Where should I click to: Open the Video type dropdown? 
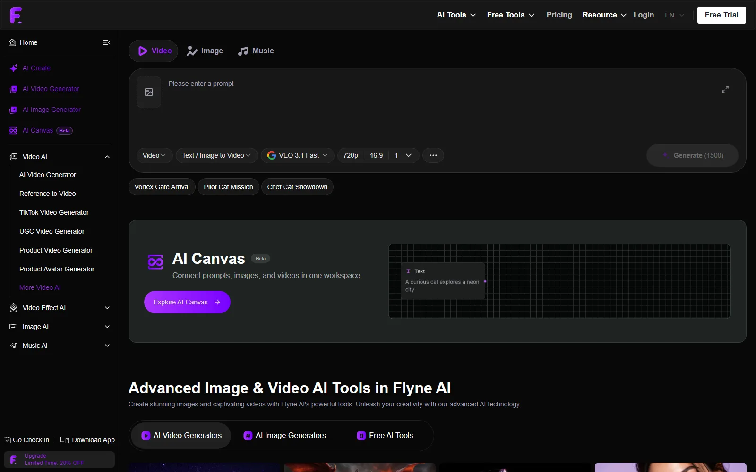155,155
